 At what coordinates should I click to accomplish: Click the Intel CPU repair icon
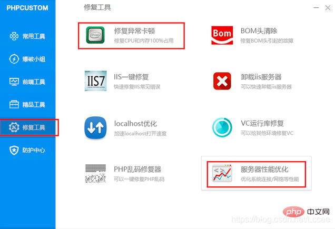pos(95,35)
